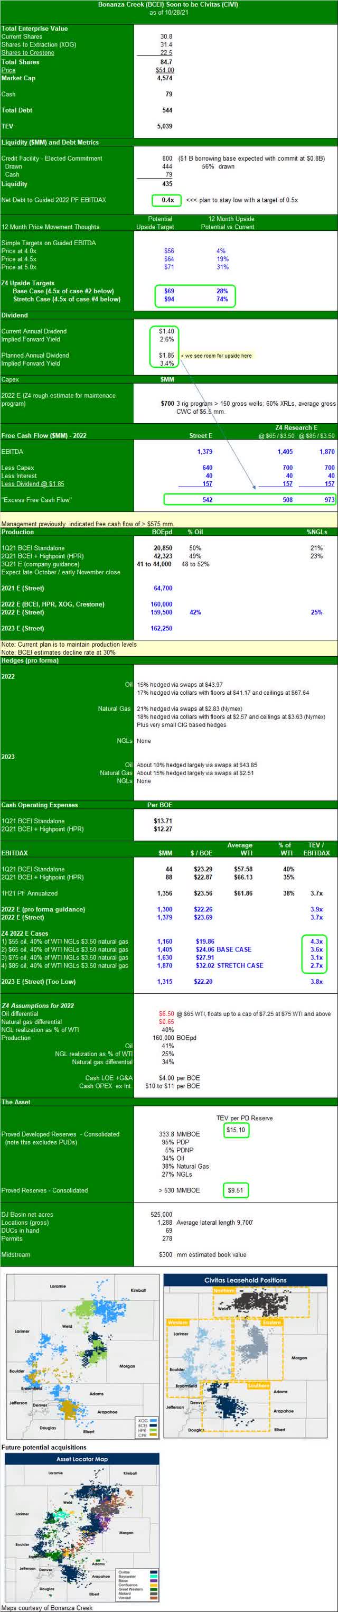
Task: Click the excess free cash flow value 508
Action: [x=287, y=500]
